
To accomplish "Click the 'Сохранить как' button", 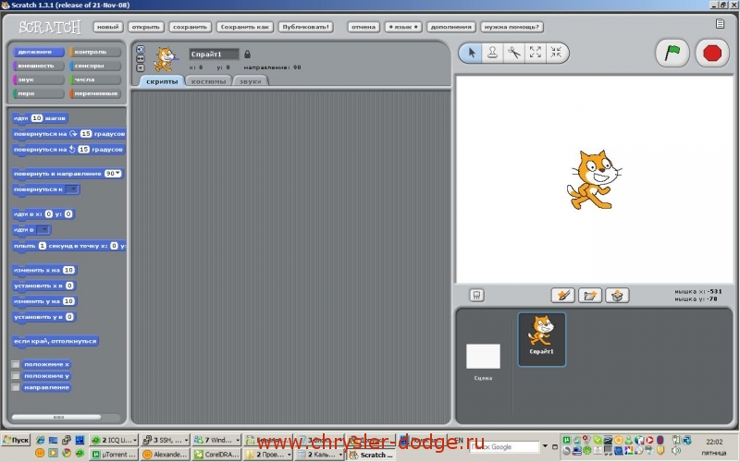I will click(x=244, y=27).
